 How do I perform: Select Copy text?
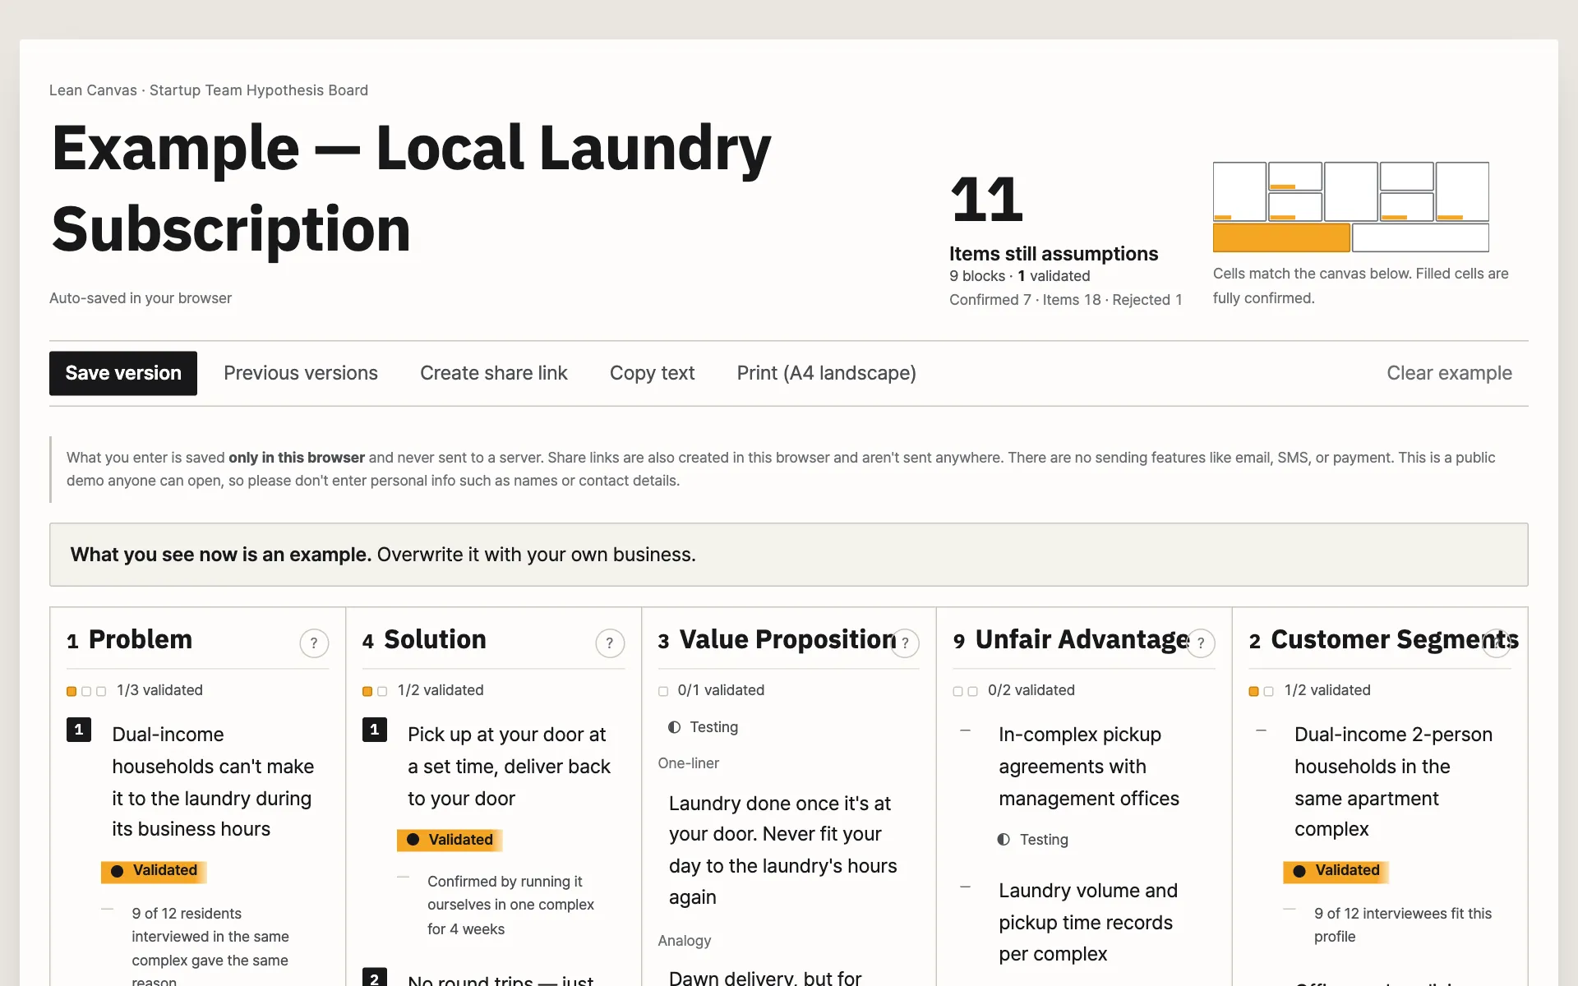point(652,373)
